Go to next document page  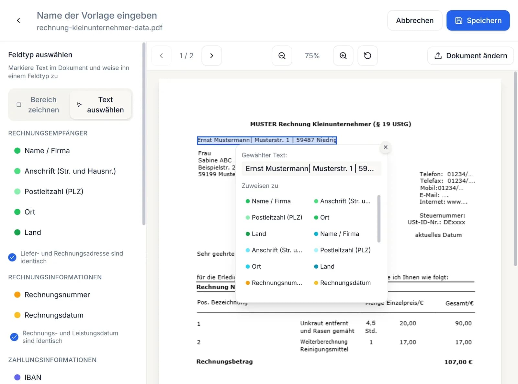(x=212, y=56)
